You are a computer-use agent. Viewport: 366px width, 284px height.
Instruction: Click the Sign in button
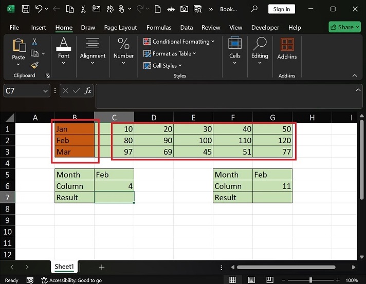pyautogui.click(x=281, y=9)
